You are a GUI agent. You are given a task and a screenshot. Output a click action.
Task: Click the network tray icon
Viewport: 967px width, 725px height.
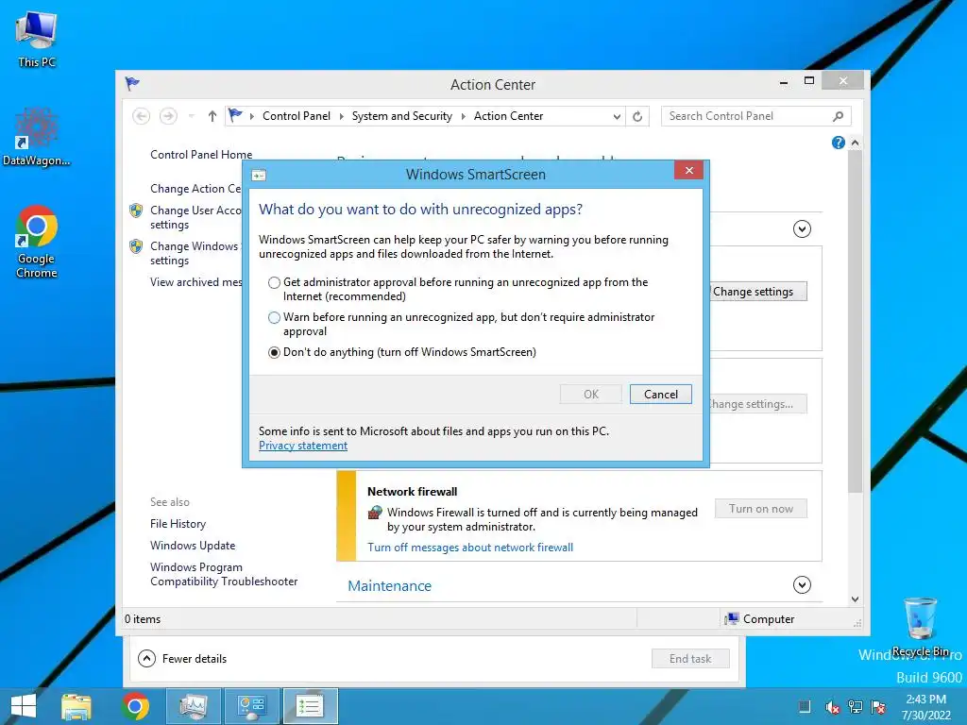(856, 707)
